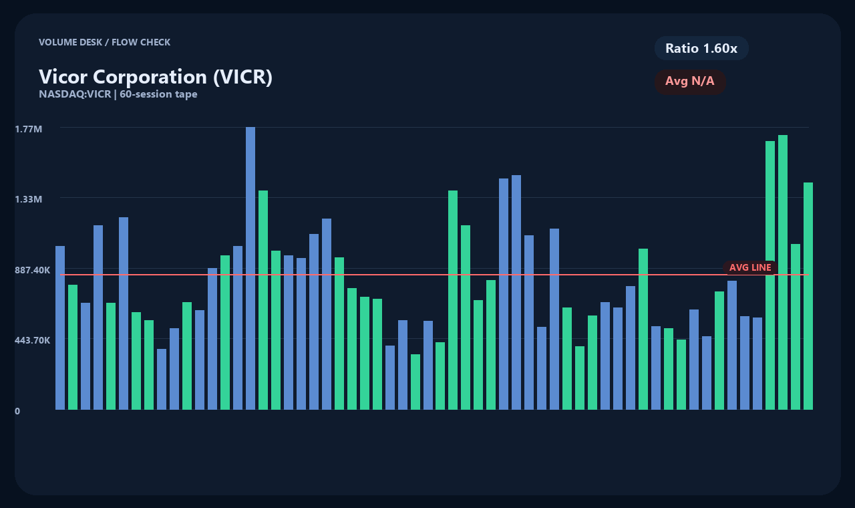Screen dimensions: 855x508
Task: Click the Vicor Corporation (VICR) title
Action: click(156, 77)
